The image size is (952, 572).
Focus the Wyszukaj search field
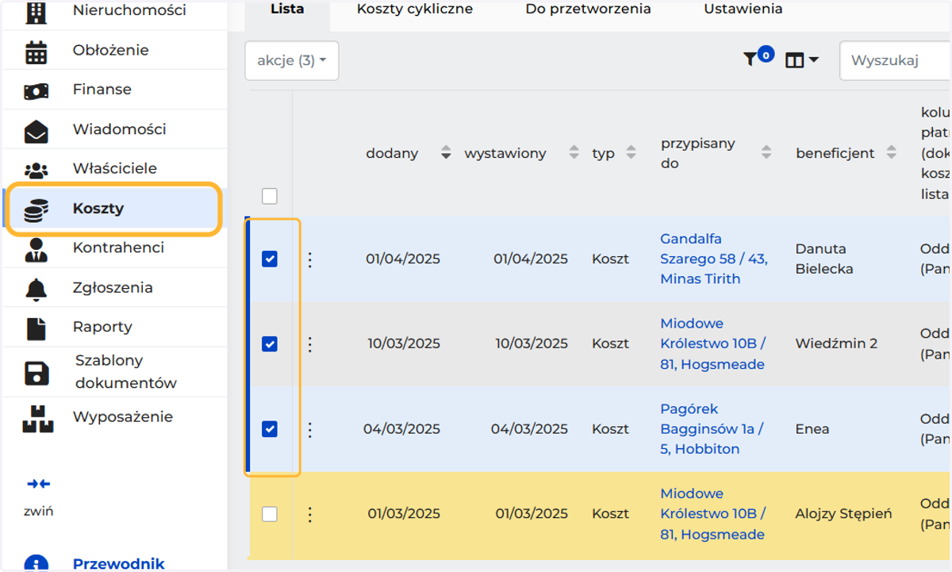click(896, 60)
